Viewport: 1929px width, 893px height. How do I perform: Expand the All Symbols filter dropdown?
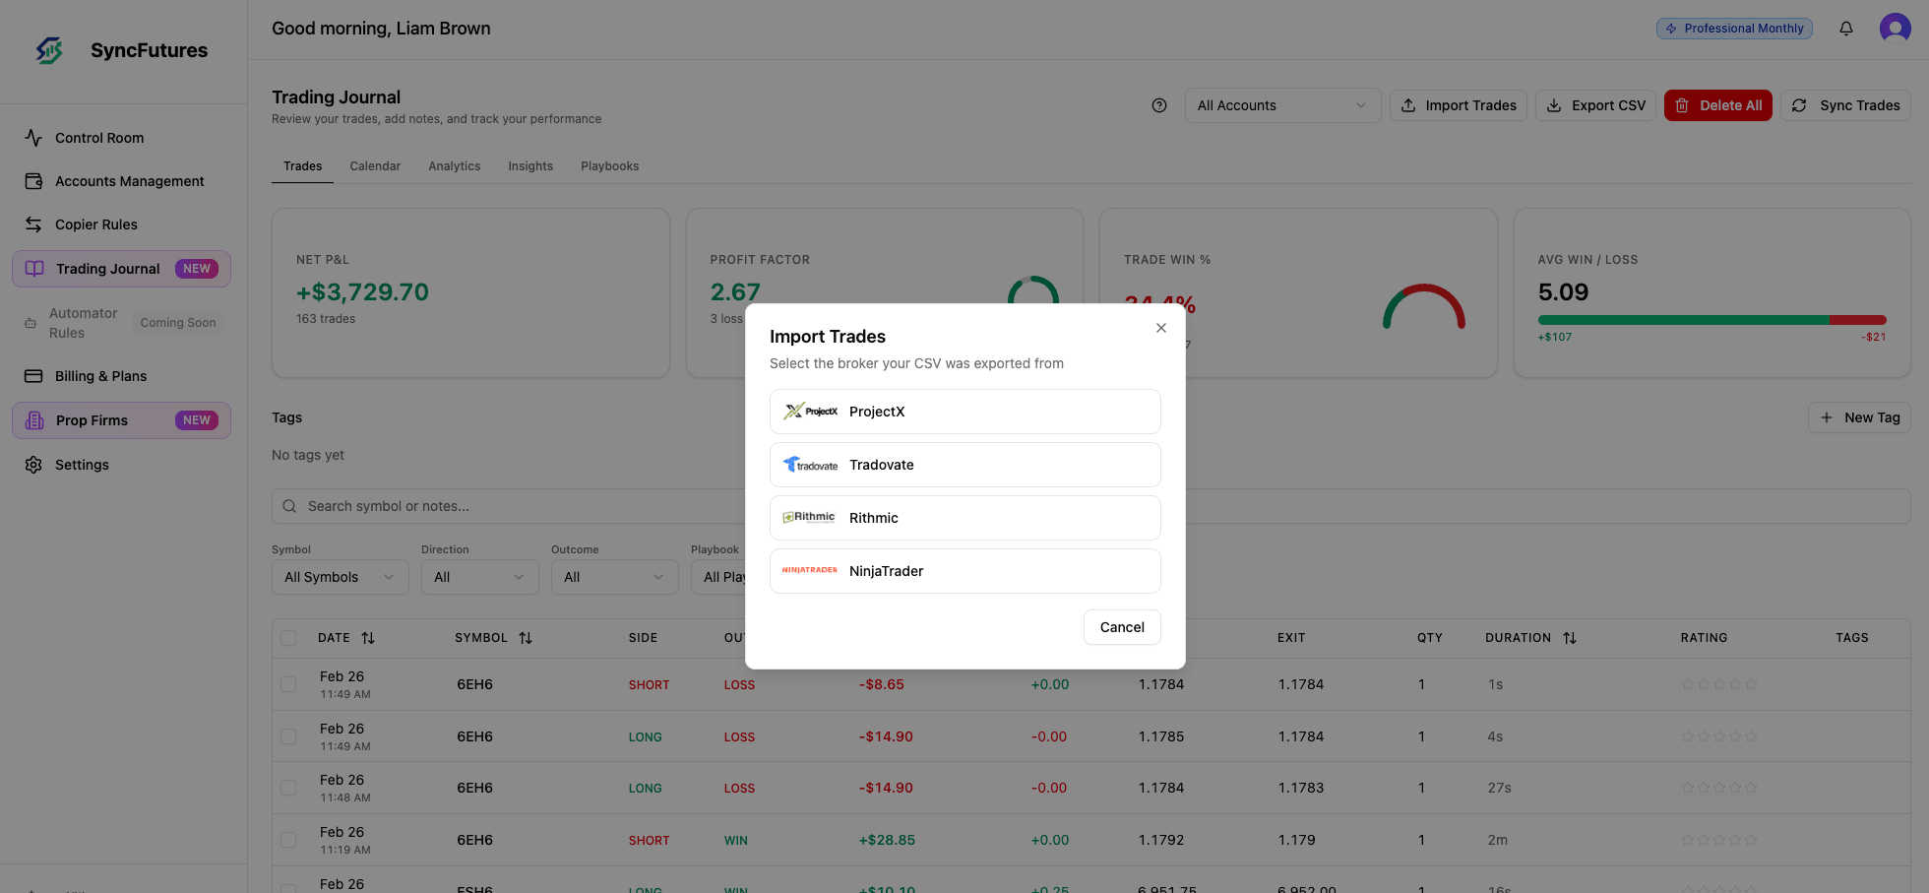pyautogui.click(x=340, y=577)
